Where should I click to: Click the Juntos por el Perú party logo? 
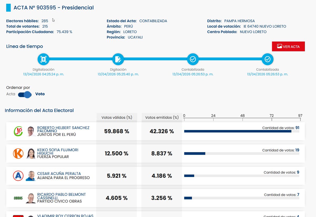click(18, 131)
